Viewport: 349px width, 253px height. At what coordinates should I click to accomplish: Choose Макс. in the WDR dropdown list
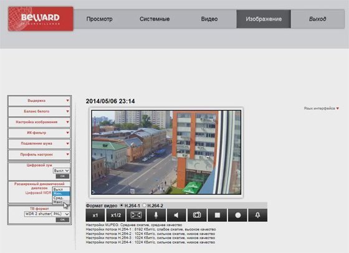point(59,202)
